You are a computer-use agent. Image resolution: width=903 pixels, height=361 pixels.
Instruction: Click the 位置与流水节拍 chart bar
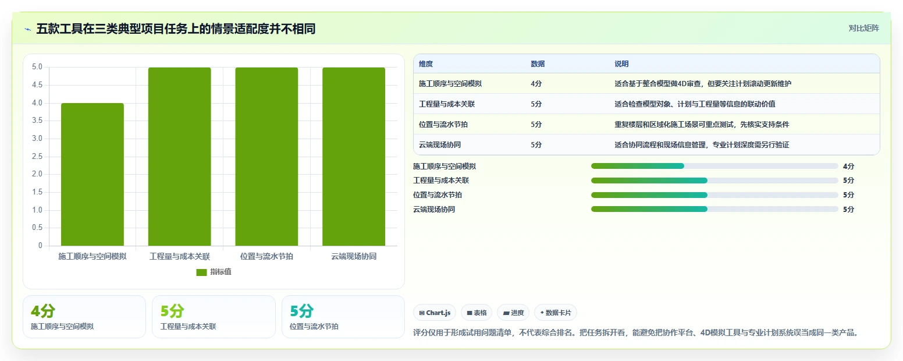[x=266, y=157]
